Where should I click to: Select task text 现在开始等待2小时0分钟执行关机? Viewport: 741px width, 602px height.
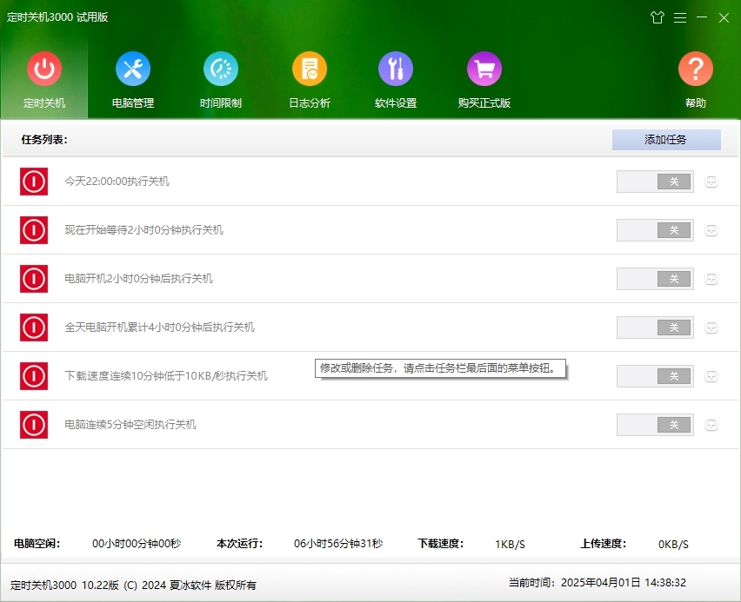[144, 230]
